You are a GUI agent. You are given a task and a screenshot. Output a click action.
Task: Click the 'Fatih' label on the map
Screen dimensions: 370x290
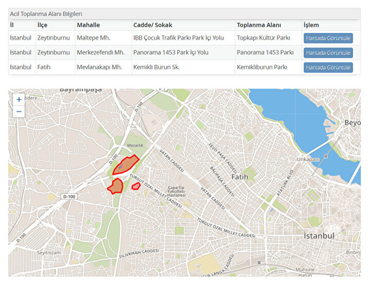point(240,177)
